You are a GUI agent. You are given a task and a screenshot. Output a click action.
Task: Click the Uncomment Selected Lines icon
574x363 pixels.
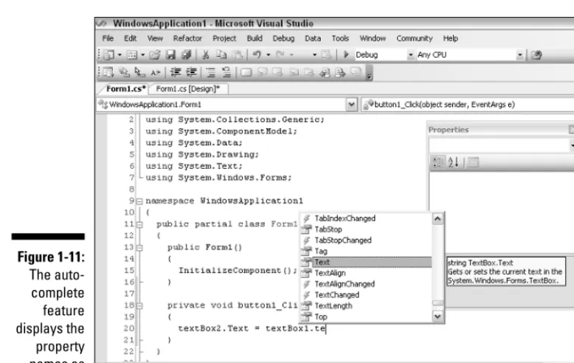click(227, 72)
